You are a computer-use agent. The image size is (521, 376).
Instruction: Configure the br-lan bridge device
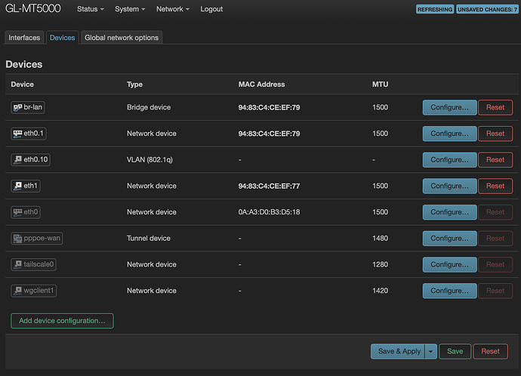(x=449, y=107)
